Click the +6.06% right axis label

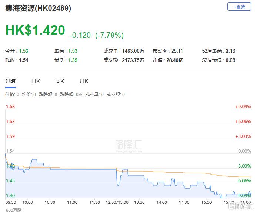tap(243, 122)
